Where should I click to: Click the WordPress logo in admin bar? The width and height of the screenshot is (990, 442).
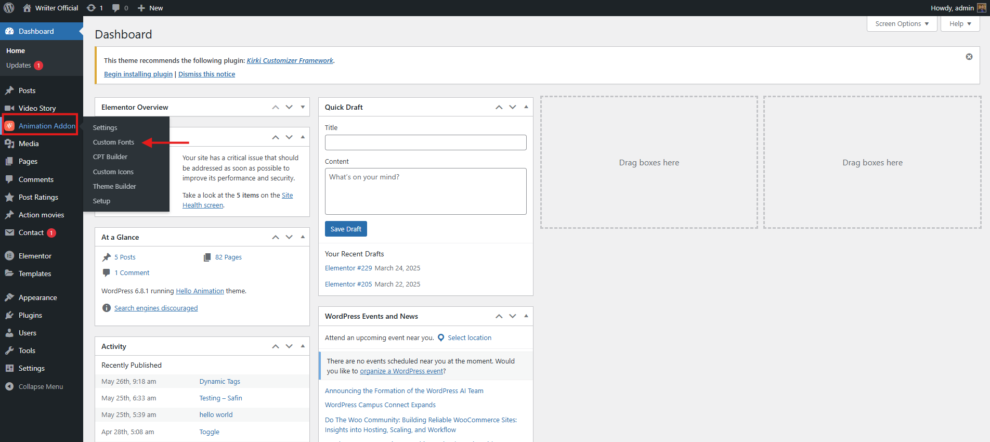tap(9, 8)
